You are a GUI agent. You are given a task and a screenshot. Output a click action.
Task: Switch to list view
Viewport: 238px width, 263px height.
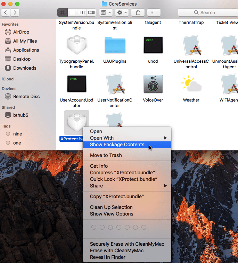pos(72,12)
